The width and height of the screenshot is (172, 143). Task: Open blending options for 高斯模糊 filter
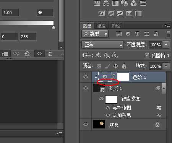[159, 108]
